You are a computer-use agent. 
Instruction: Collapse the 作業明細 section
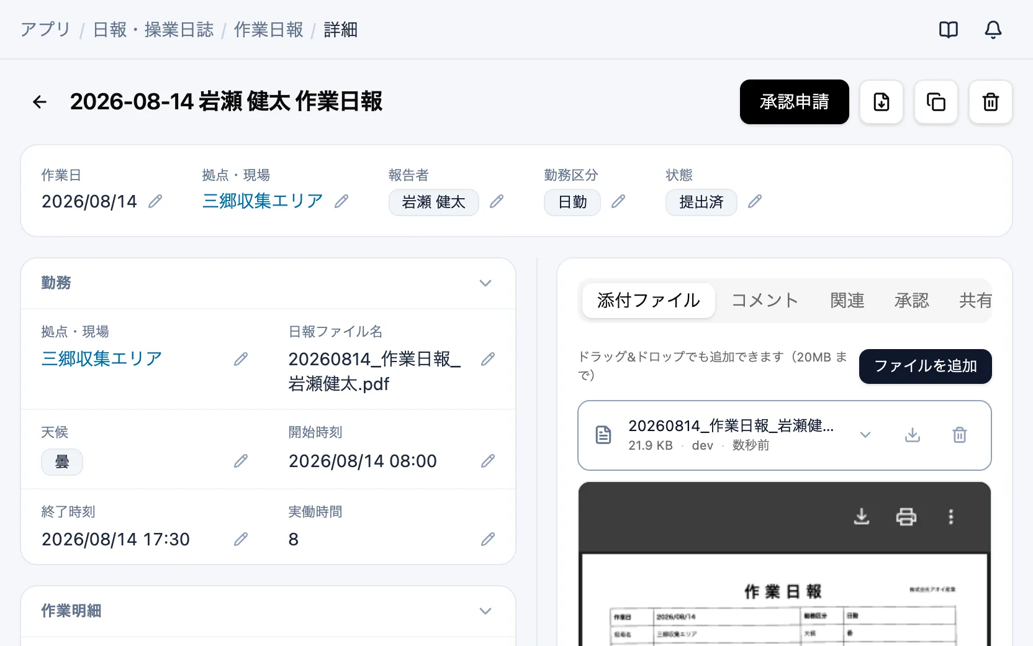point(485,611)
